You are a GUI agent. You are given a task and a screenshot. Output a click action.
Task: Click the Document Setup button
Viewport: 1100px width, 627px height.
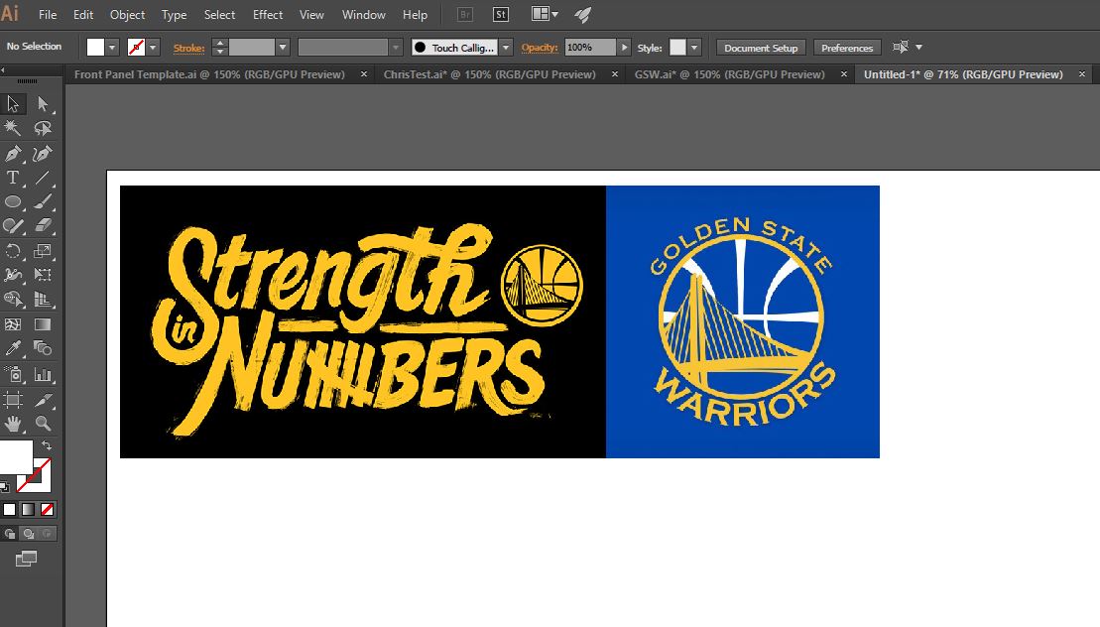tap(761, 48)
